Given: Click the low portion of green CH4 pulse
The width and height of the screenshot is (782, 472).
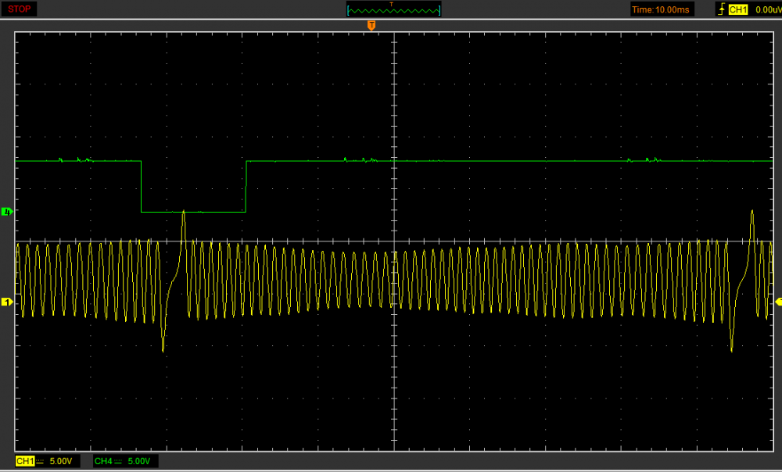Looking at the screenshot, I should 193,212.
